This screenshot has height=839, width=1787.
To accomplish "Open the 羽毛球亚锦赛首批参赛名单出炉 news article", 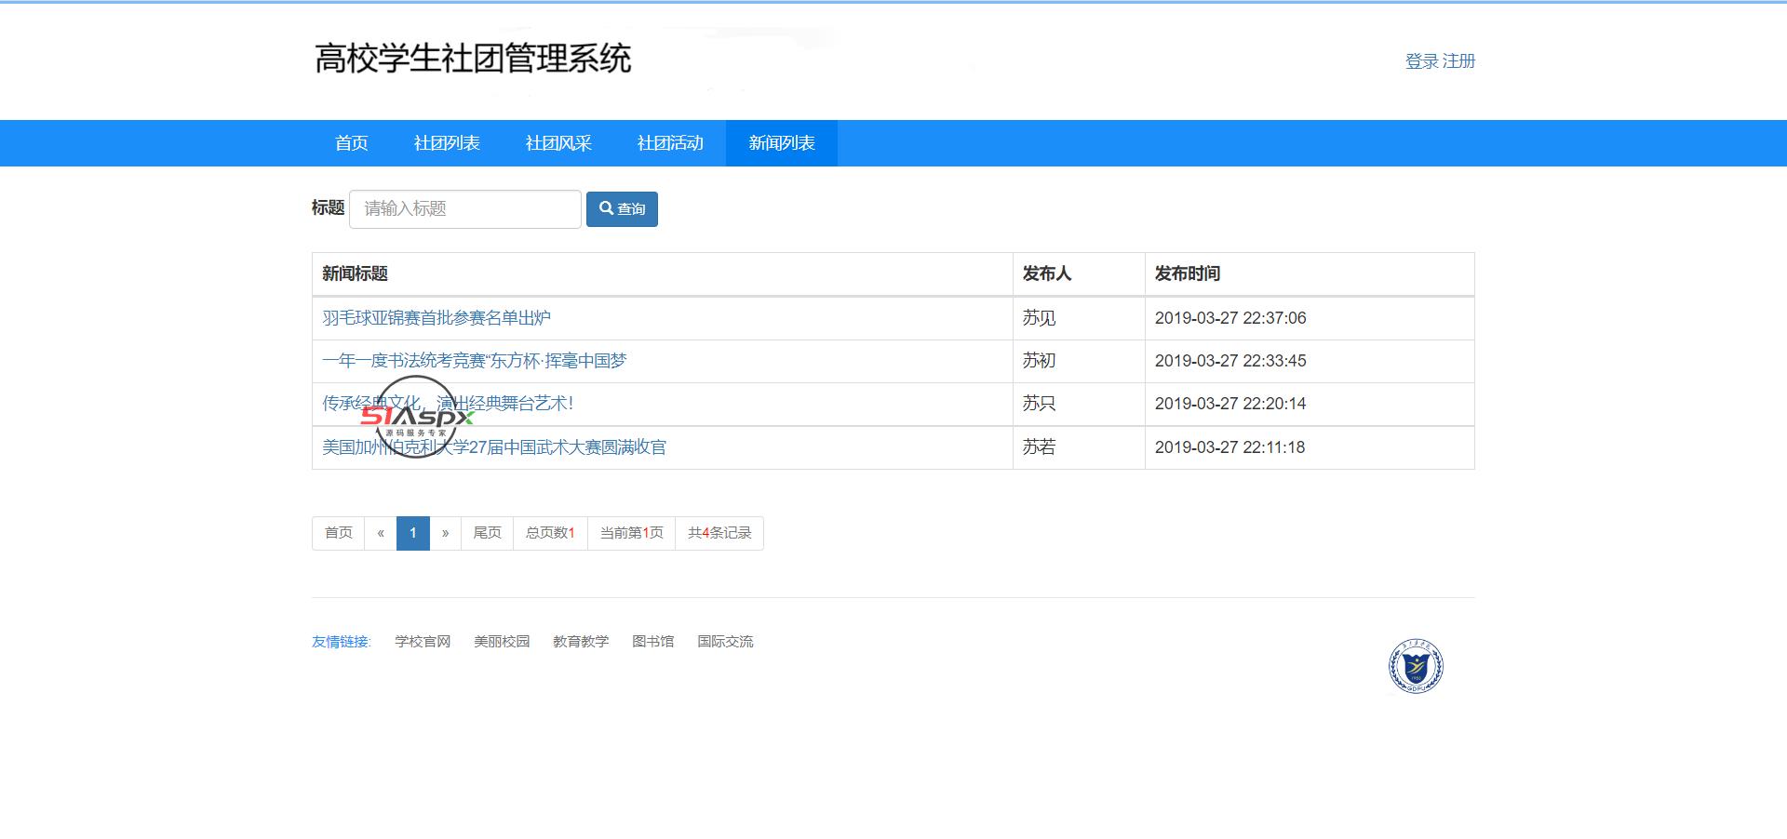I will tap(437, 318).
